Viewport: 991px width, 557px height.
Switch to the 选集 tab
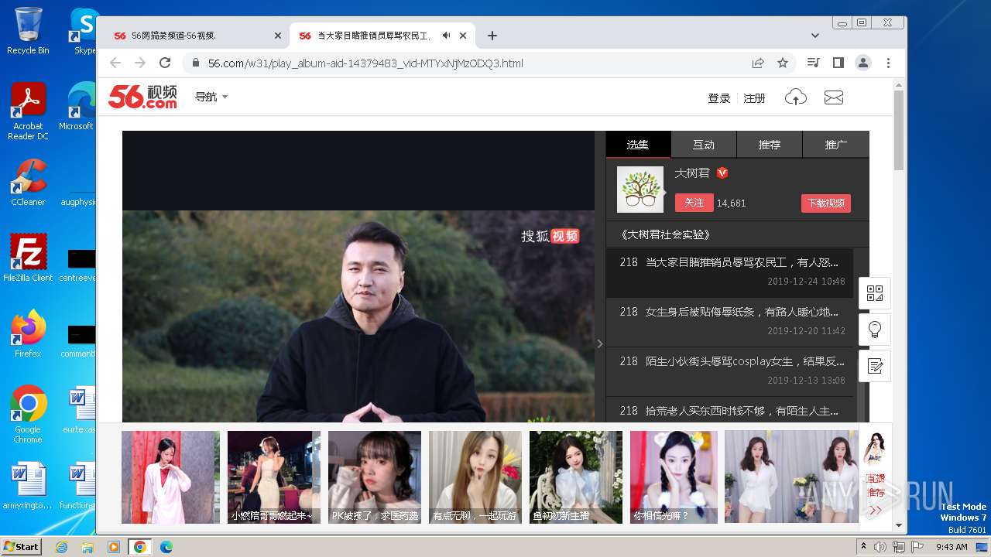[638, 145]
